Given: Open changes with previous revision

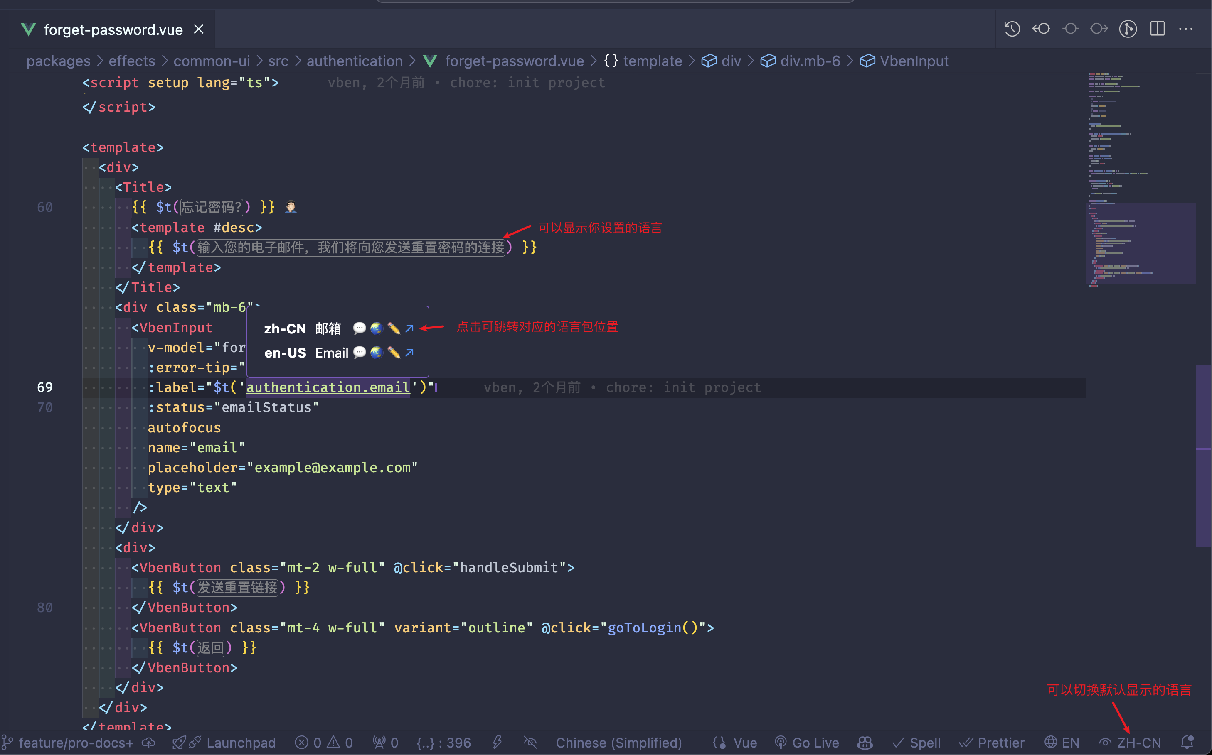Looking at the screenshot, I should tap(1042, 29).
